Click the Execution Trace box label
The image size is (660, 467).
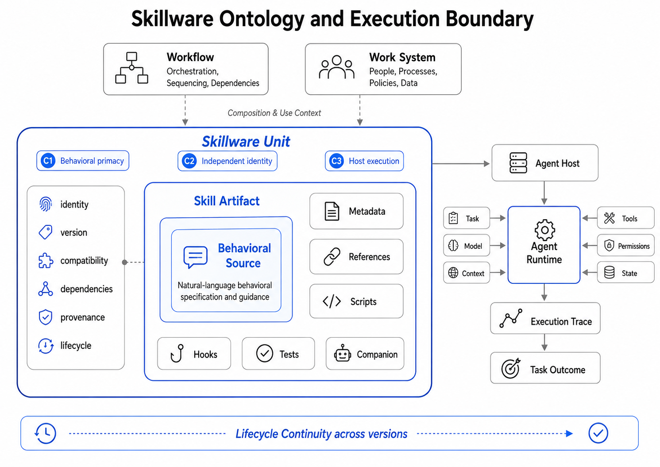pos(561,321)
